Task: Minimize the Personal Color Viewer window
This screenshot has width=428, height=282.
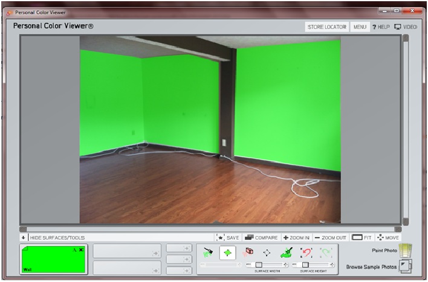Action: 385,11
